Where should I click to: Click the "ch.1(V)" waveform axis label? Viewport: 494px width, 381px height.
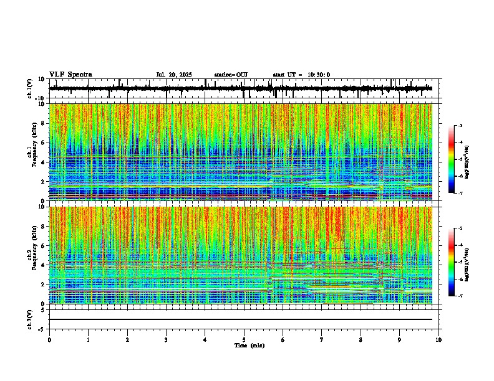[30, 88]
